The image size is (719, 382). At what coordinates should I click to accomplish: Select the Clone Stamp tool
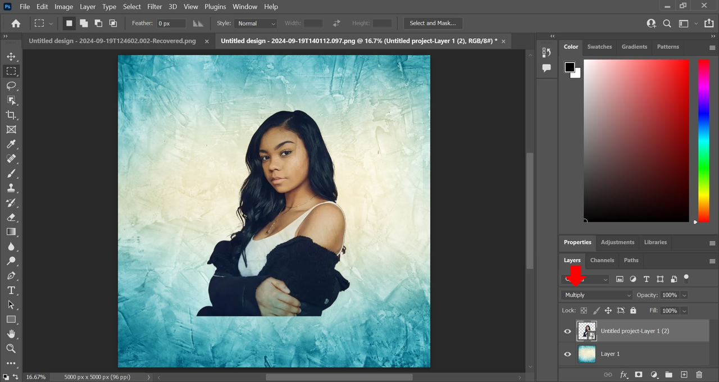pyautogui.click(x=11, y=188)
